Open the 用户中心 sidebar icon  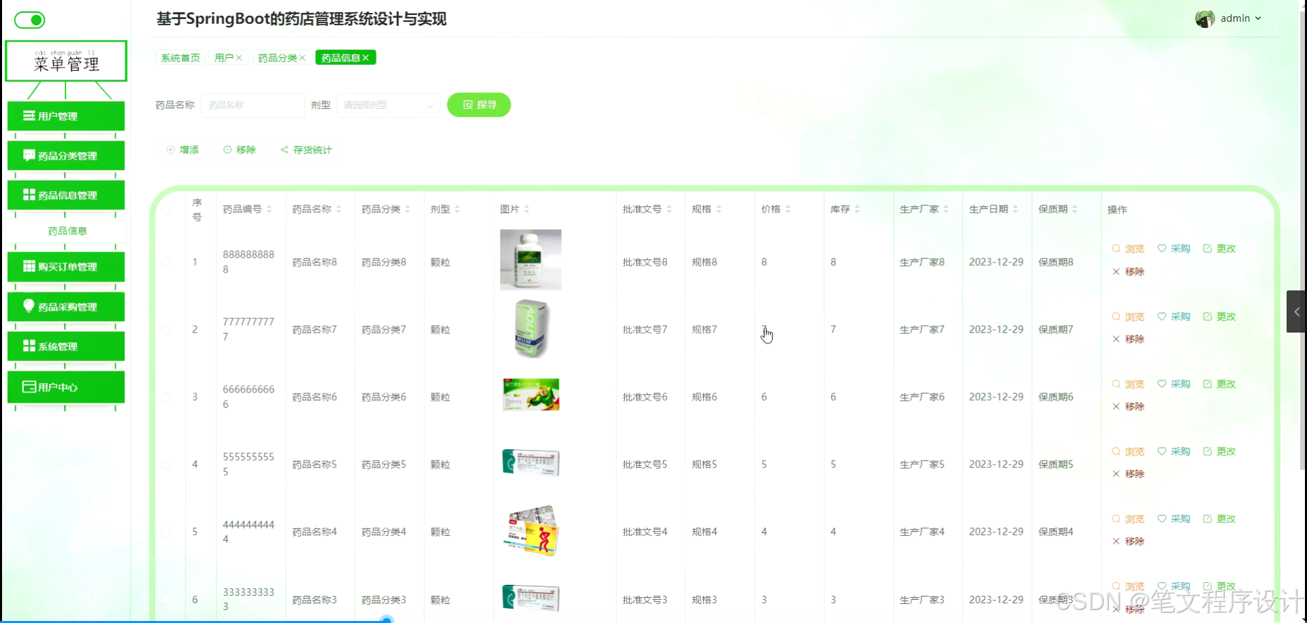coord(28,387)
